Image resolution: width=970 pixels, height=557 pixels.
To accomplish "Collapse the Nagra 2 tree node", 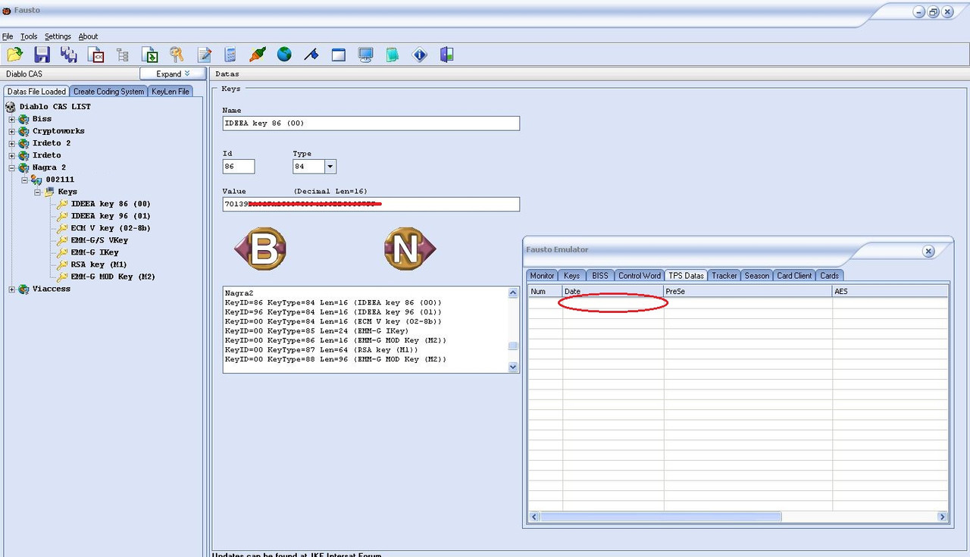I will point(12,167).
